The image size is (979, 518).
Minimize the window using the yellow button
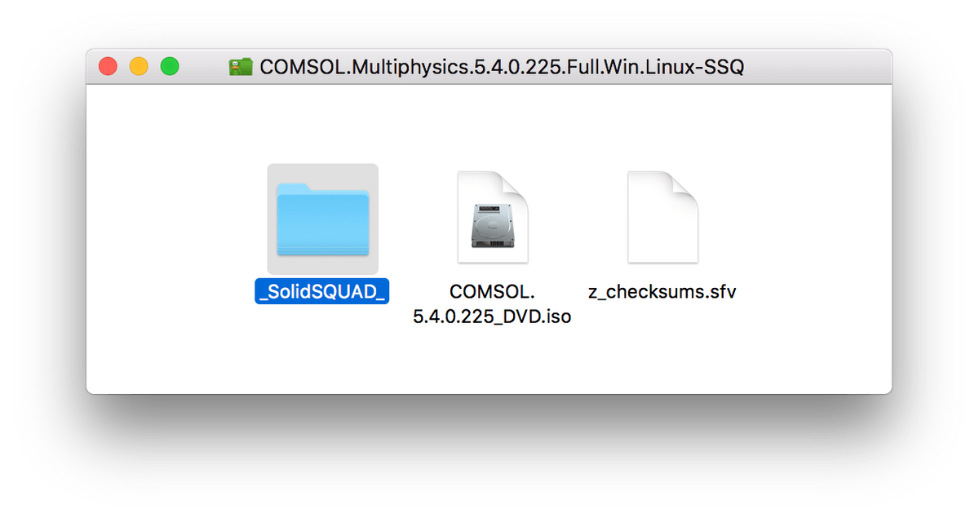139,67
